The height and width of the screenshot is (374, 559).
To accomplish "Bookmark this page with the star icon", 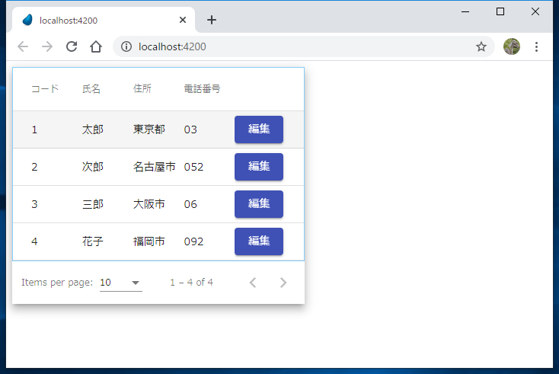I will (481, 46).
